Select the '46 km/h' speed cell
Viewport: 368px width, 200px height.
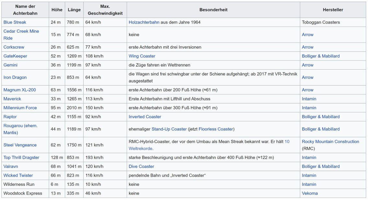coord(105,193)
